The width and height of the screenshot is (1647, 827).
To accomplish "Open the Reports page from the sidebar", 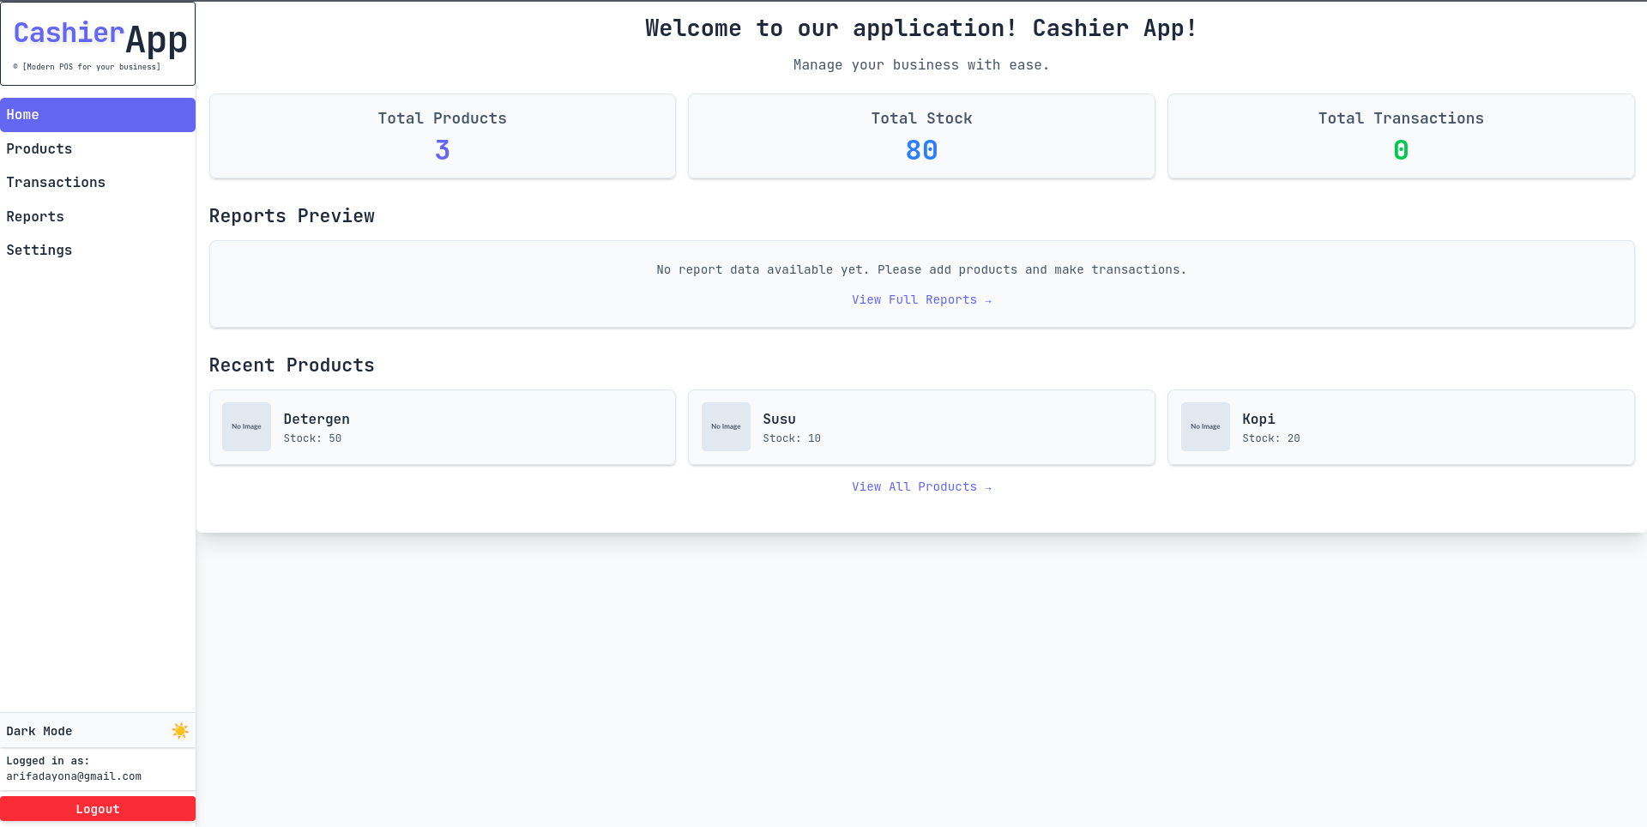I will click(98, 216).
